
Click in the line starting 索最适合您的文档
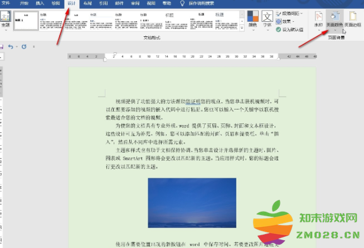point(134,118)
